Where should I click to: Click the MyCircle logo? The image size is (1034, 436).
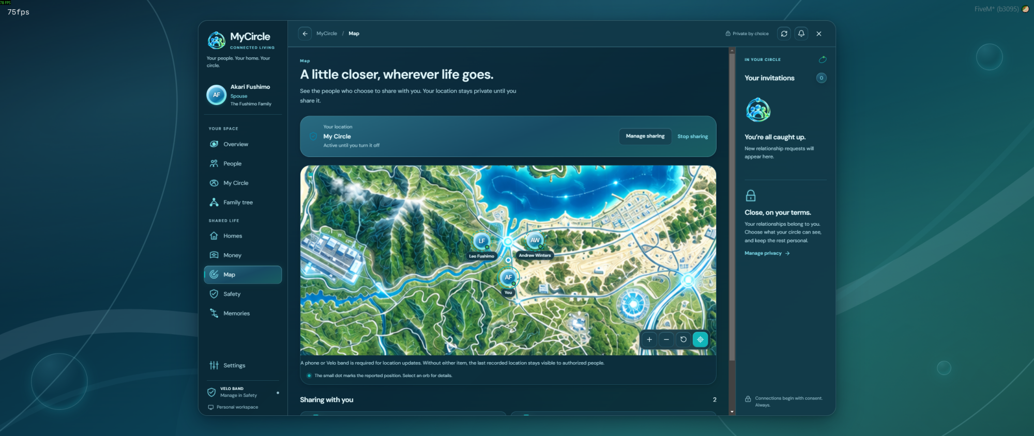217,40
